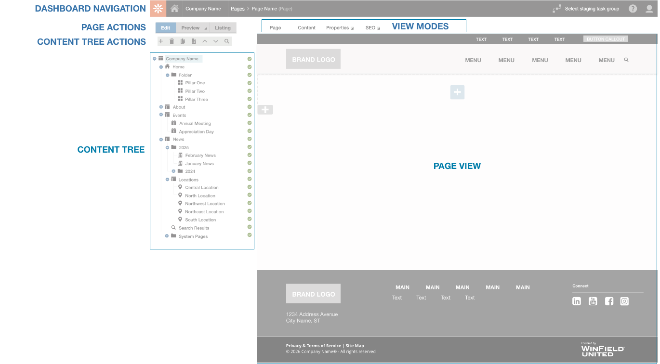Open the help question mark icon
The width and height of the screenshot is (660, 364).
(x=633, y=9)
